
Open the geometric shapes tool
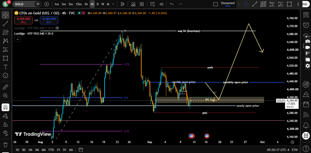point(5,58)
